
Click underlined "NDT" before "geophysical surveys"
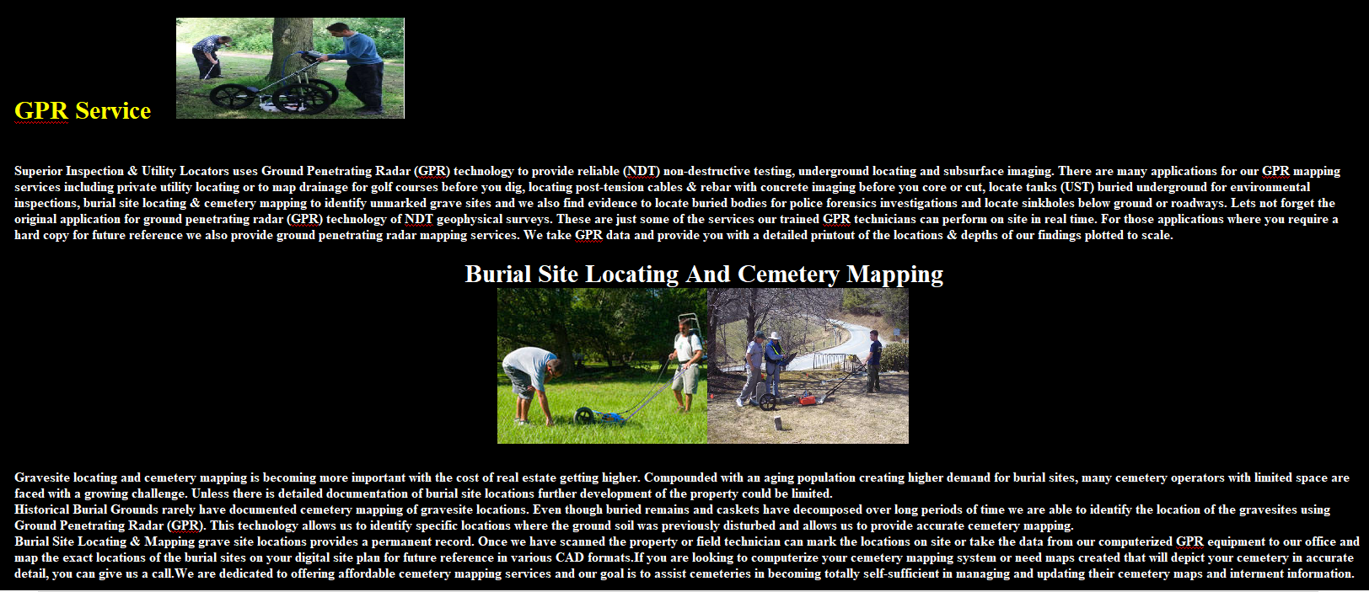click(x=418, y=219)
